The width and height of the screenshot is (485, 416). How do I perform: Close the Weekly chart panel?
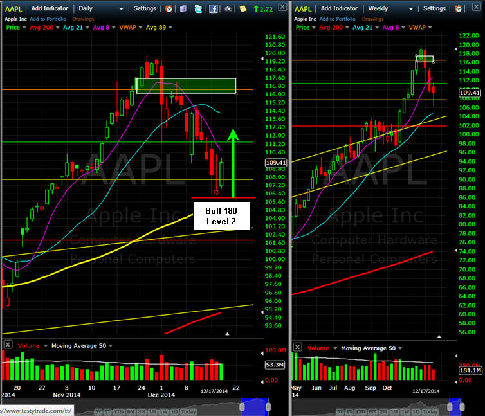tap(477, 7)
